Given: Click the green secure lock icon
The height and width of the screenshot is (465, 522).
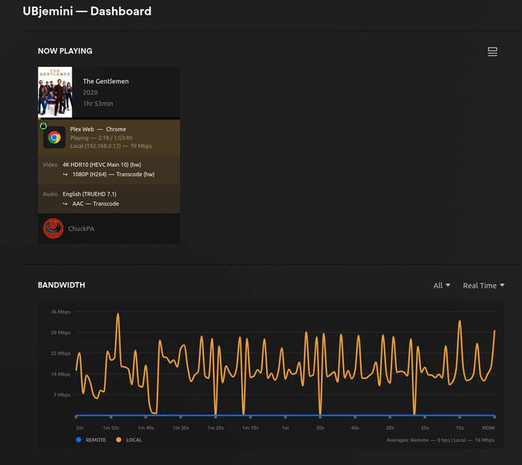Looking at the screenshot, I should point(43,126).
